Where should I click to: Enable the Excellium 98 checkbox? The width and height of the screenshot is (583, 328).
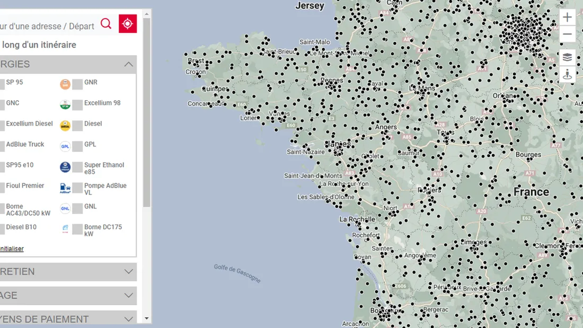coord(77,105)
